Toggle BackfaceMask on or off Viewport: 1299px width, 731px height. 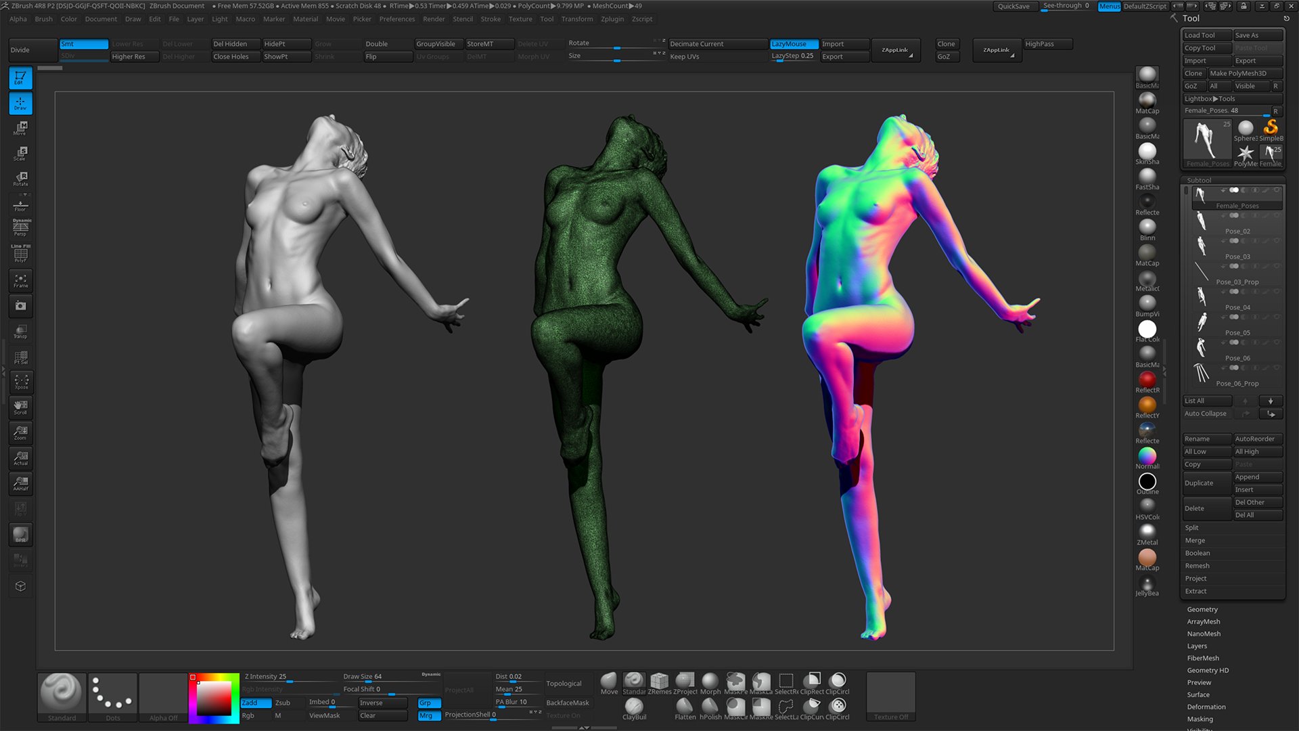pyautogui.click(x=568, y=704)
